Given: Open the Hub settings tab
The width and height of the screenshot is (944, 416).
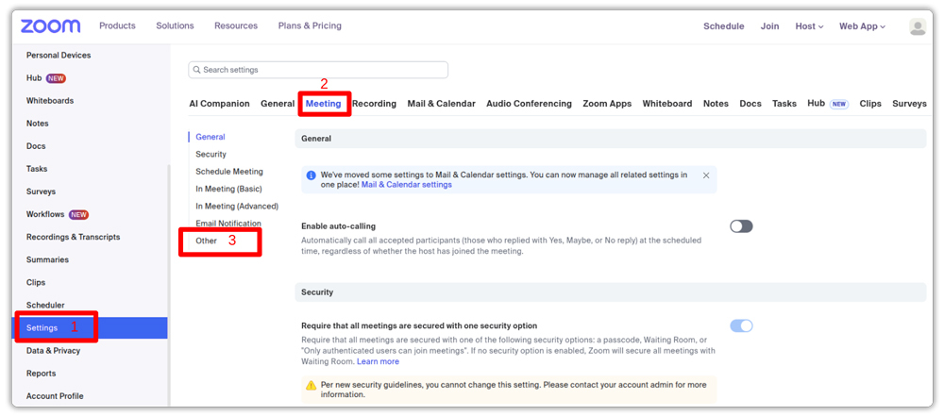Looking at the screenshot, I should (816, 104).
